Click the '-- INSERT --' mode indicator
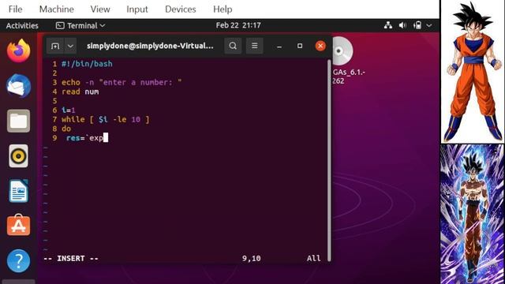 (71, 258)
